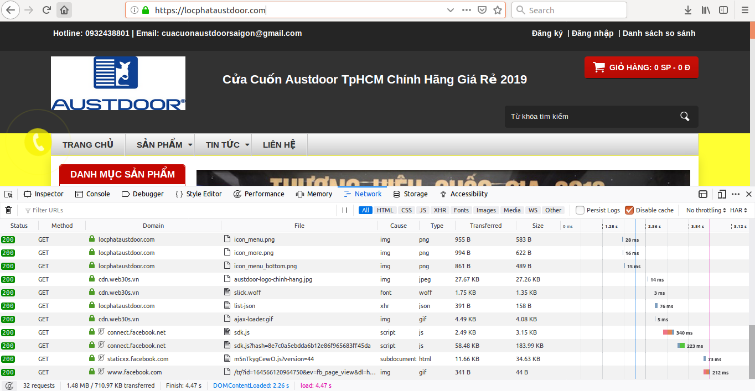The image size is (755, 391).
Task: Go to TRANG CHỦ menu item
Action: click(88, 145)
